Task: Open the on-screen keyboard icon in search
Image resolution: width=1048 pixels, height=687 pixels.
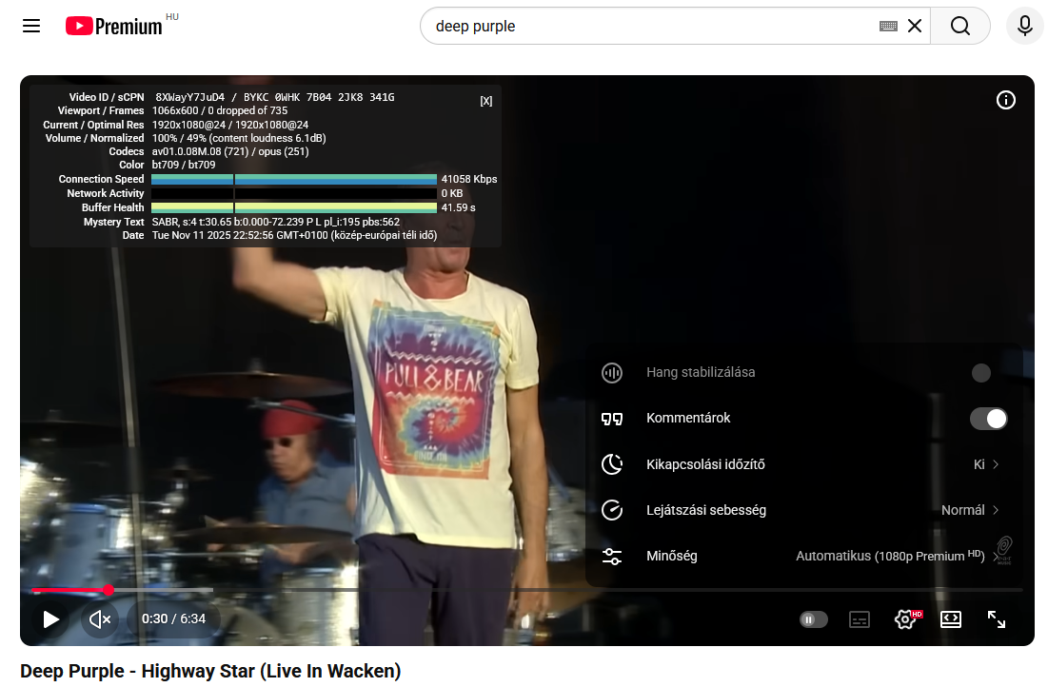Action: click(888, 26)
